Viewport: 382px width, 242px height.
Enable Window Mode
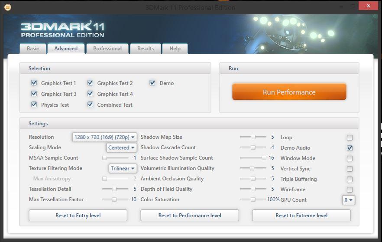350,158
